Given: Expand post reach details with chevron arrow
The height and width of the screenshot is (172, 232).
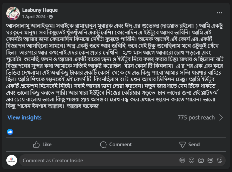Looking at the screenshot, I should coord(221,117).
